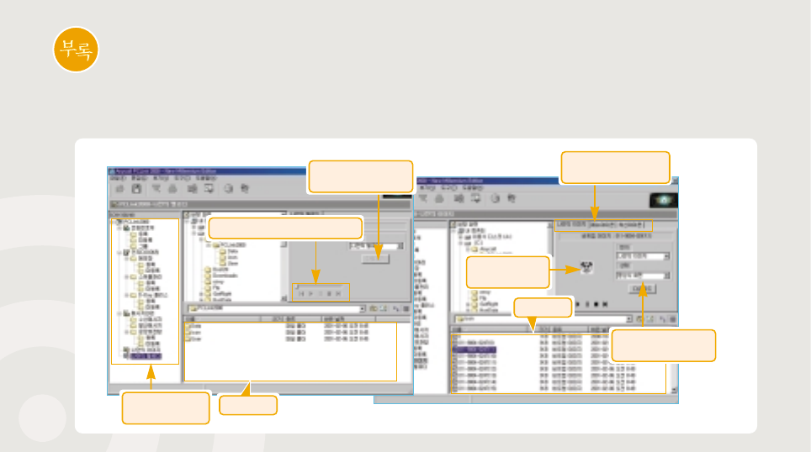Click the round clock-like icon in right window toolbar
Screen dimensions: 811x452
tap(495, 198)
